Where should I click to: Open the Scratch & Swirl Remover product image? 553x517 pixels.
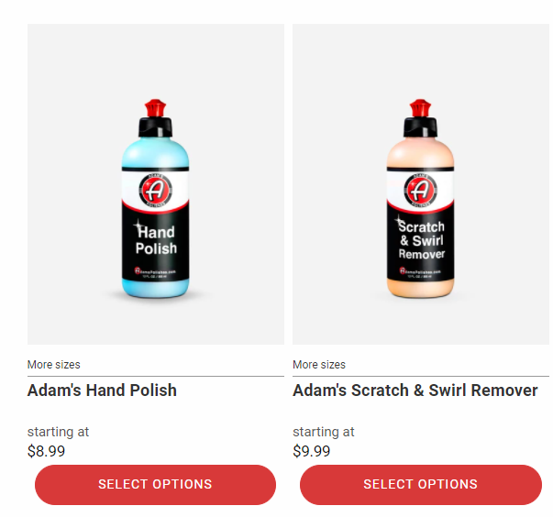pyautogui.click(x=421, y=184)
